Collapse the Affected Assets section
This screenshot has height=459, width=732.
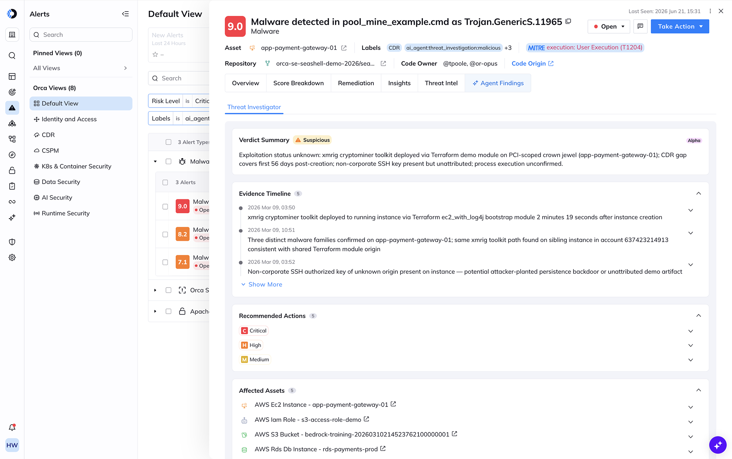coord(698,390)
